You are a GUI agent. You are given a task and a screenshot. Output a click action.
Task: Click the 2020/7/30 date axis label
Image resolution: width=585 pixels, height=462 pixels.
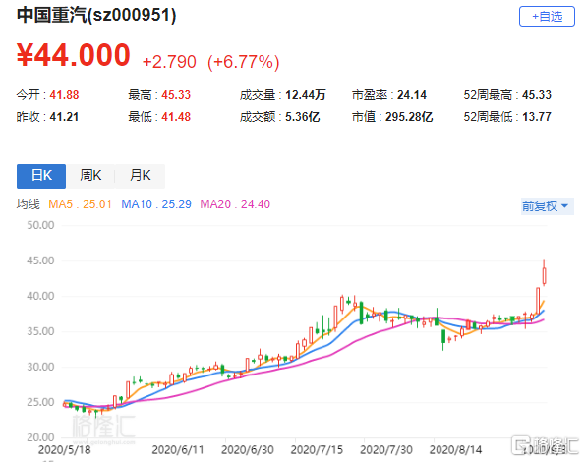pyautogui.click(x=386, y=450)
